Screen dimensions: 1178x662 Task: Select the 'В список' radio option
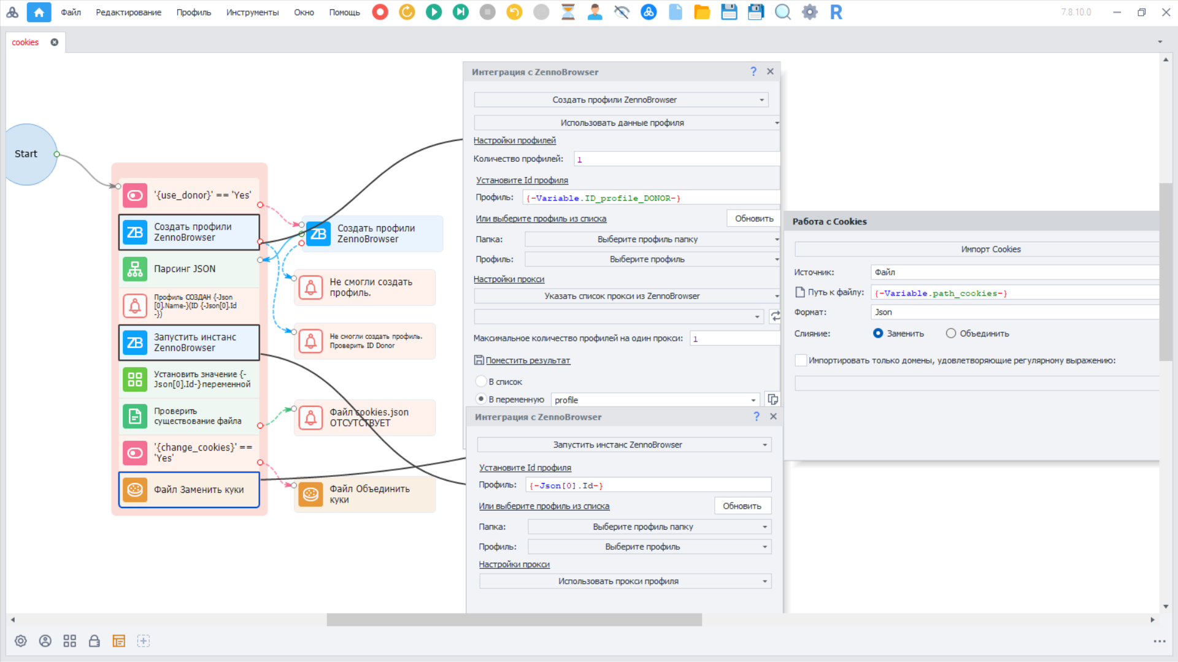(x=481, y=381)
